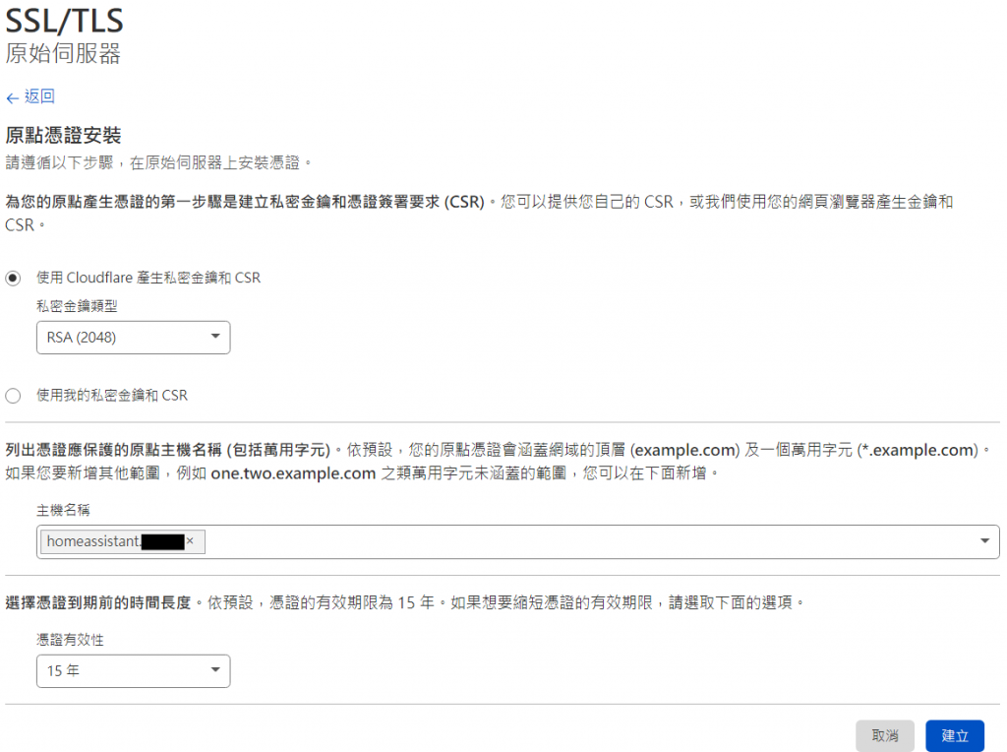Open the 15 年 certificate validity dropdown
This screenshot has height=752, width=1007.
[133, 671]
